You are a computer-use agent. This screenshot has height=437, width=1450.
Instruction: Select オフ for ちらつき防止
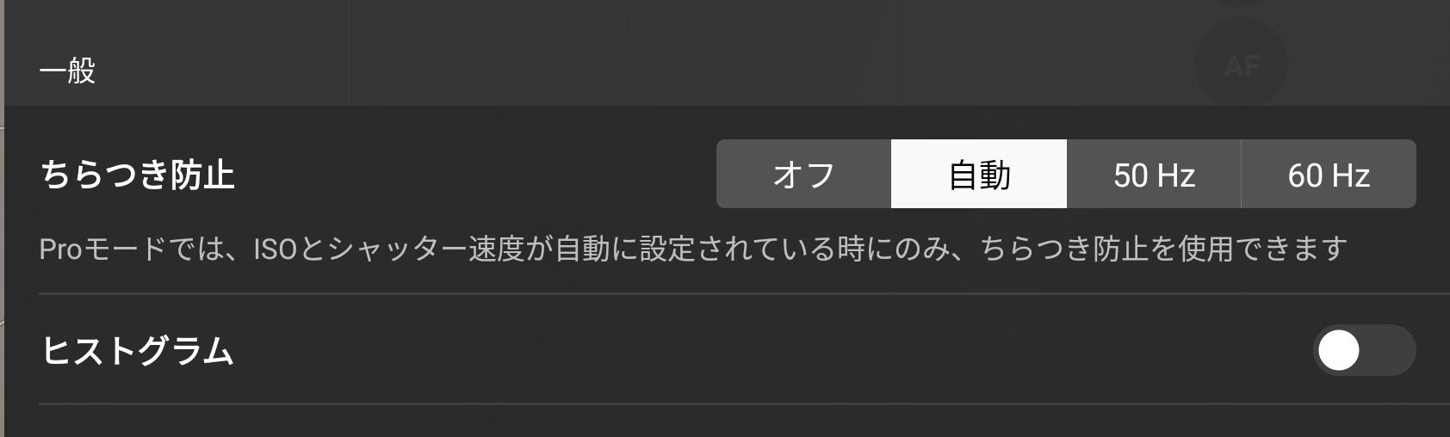coord(803,175)
